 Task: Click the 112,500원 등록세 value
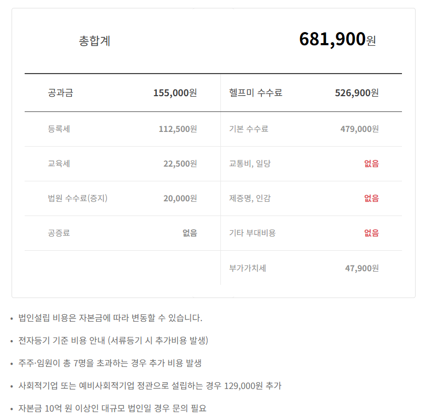pos(177,129)
